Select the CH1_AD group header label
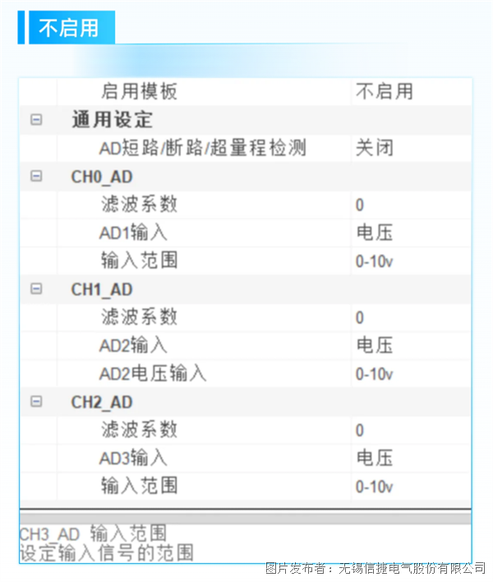Screen dimensions: 493x582 click(102, 289)
